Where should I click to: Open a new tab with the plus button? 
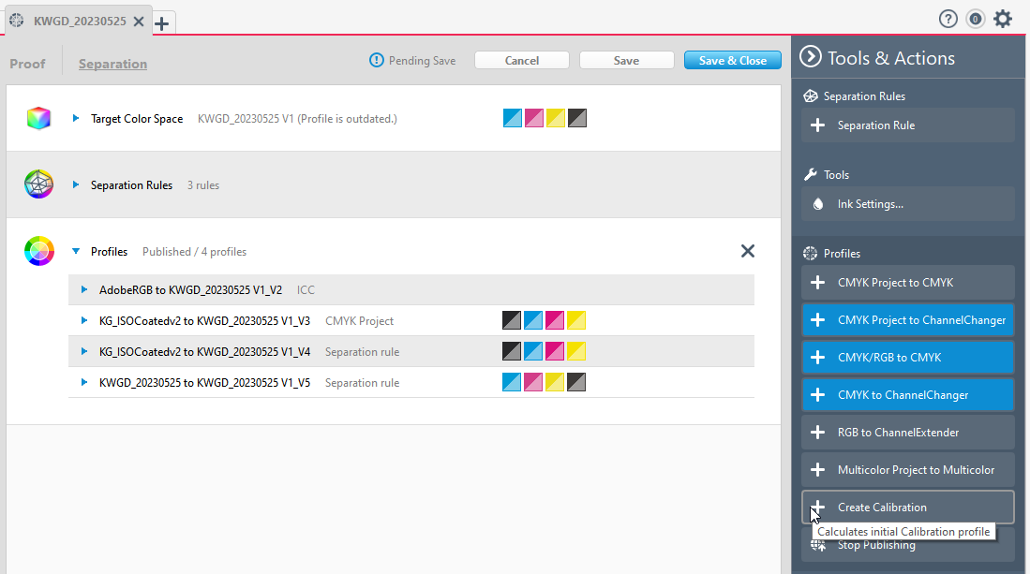click(x=161, y=22)
